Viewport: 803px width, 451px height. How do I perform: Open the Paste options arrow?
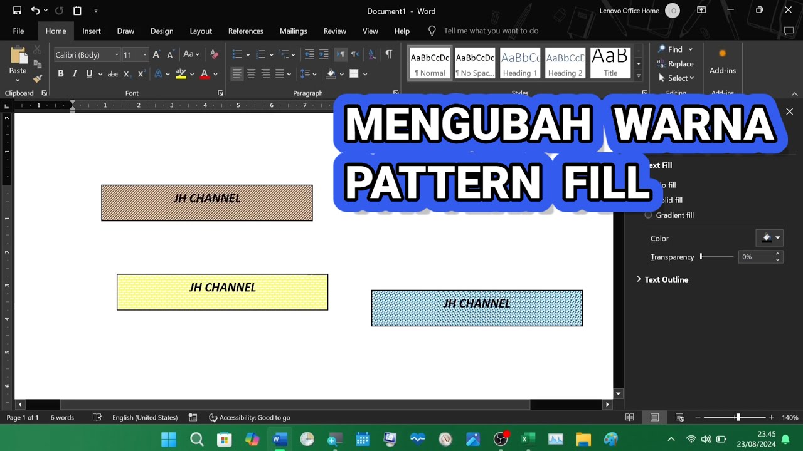point(18,80)
